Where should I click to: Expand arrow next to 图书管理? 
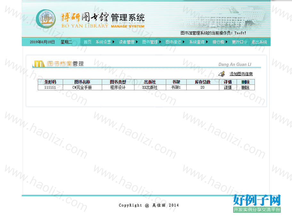(160, 42)
